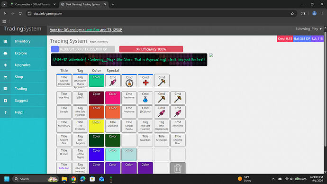Select the bright blue Color swatch
This screenshot has height=184, width=327.
[97, 155]
